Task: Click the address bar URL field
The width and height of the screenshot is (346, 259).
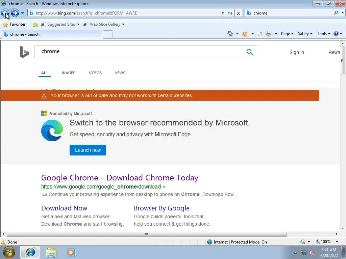Action: [x=126, y=13]
